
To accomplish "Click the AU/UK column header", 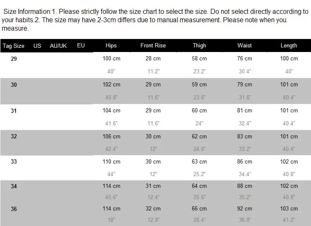I will coord(58,46).
